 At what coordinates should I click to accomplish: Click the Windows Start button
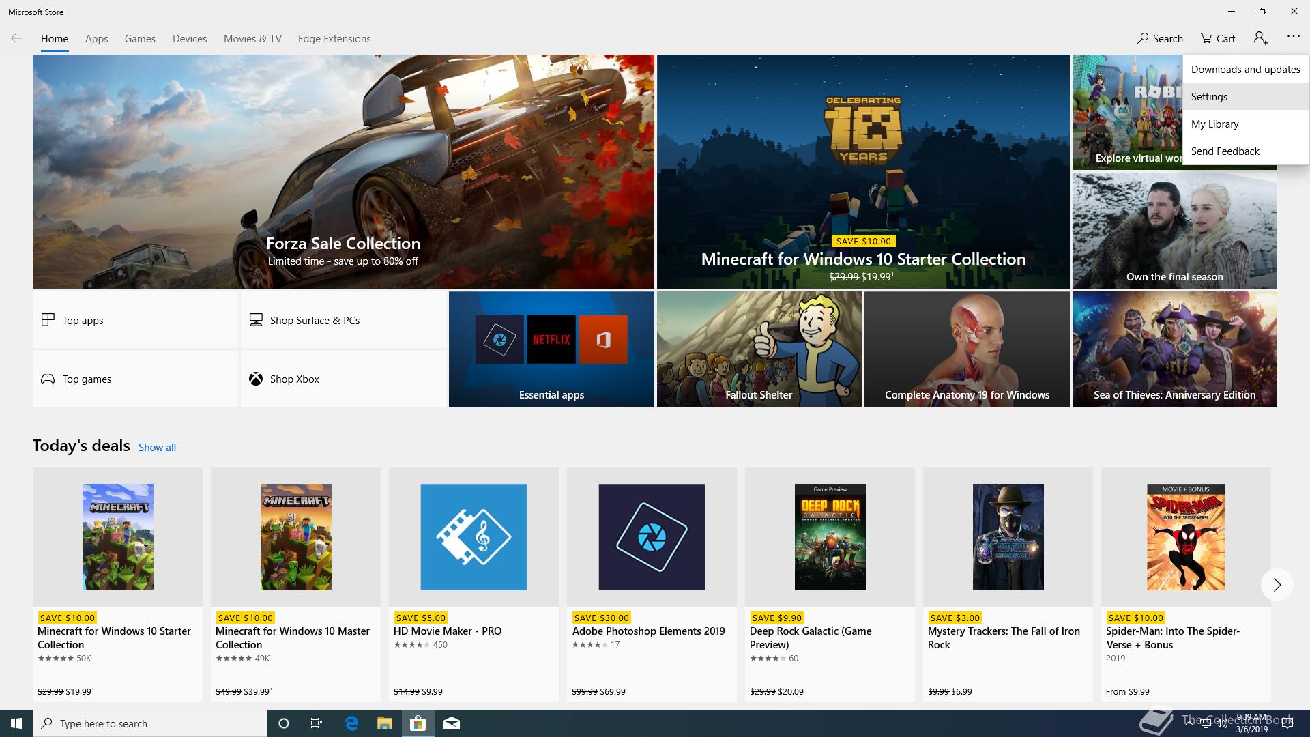16,723
